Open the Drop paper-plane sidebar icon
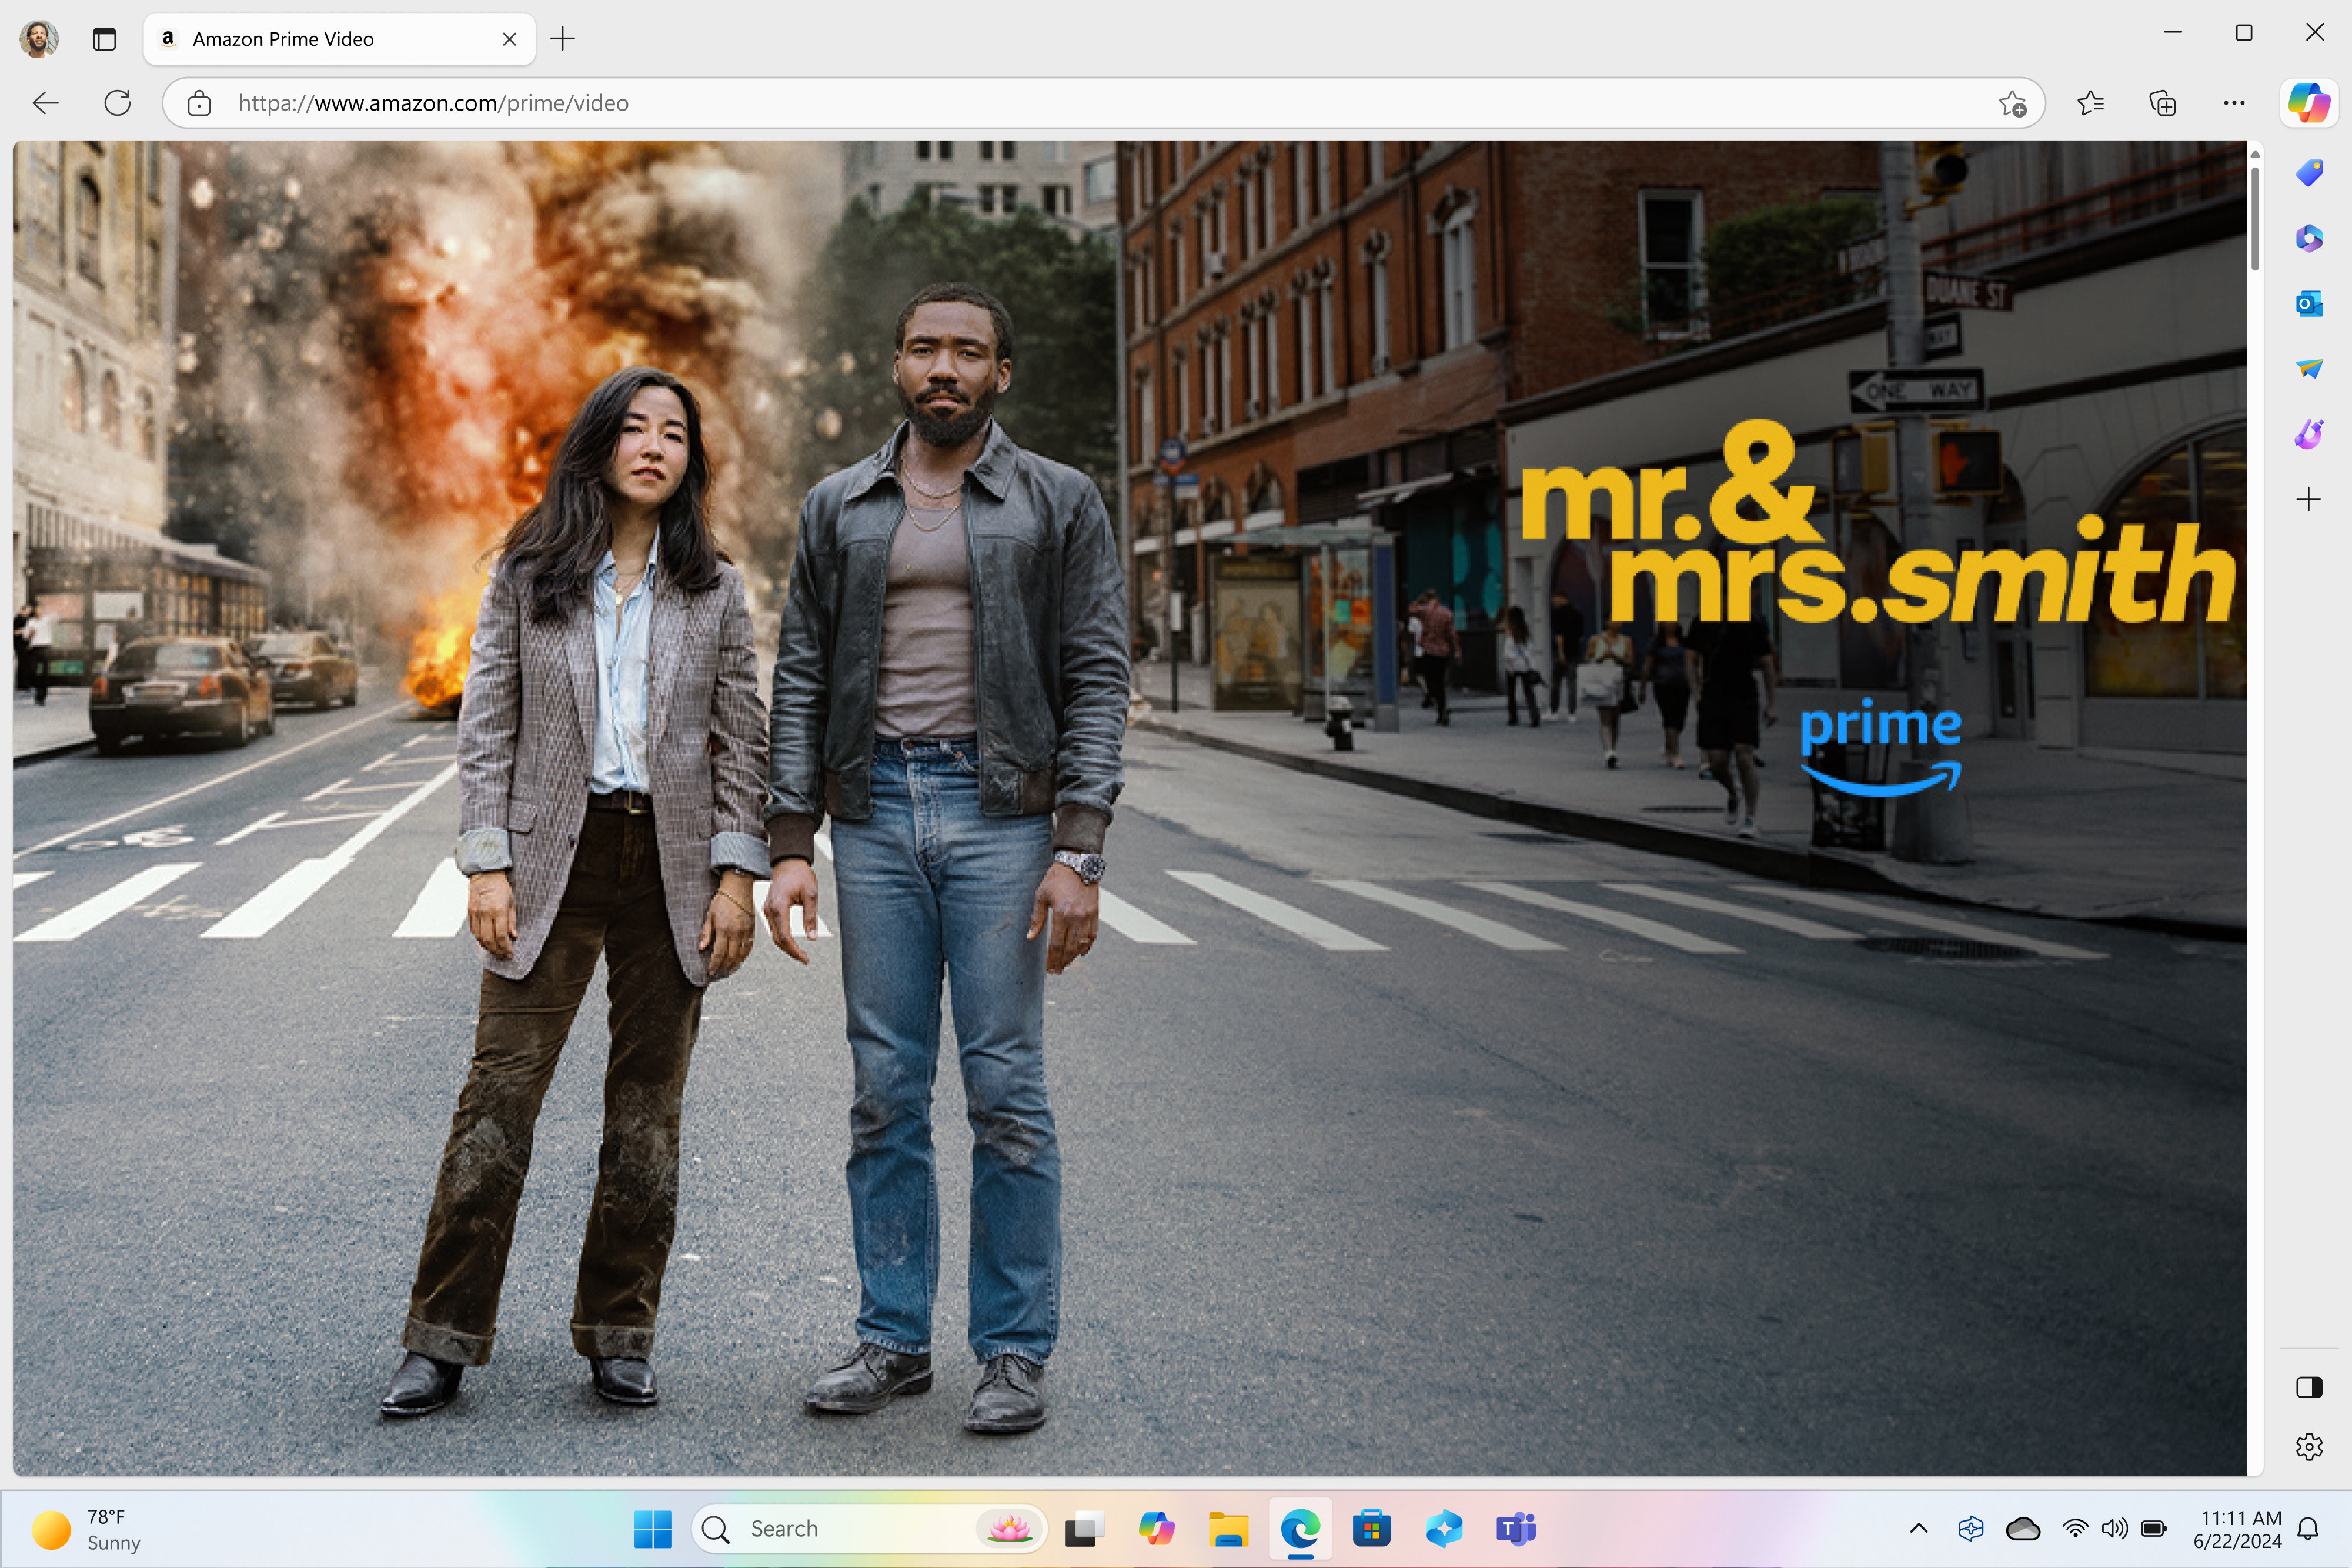 (2308, 368)
